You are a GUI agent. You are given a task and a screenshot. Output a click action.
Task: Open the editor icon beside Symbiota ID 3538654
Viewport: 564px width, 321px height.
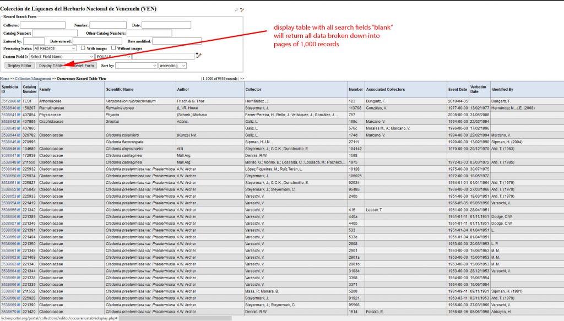click(19, 204)
